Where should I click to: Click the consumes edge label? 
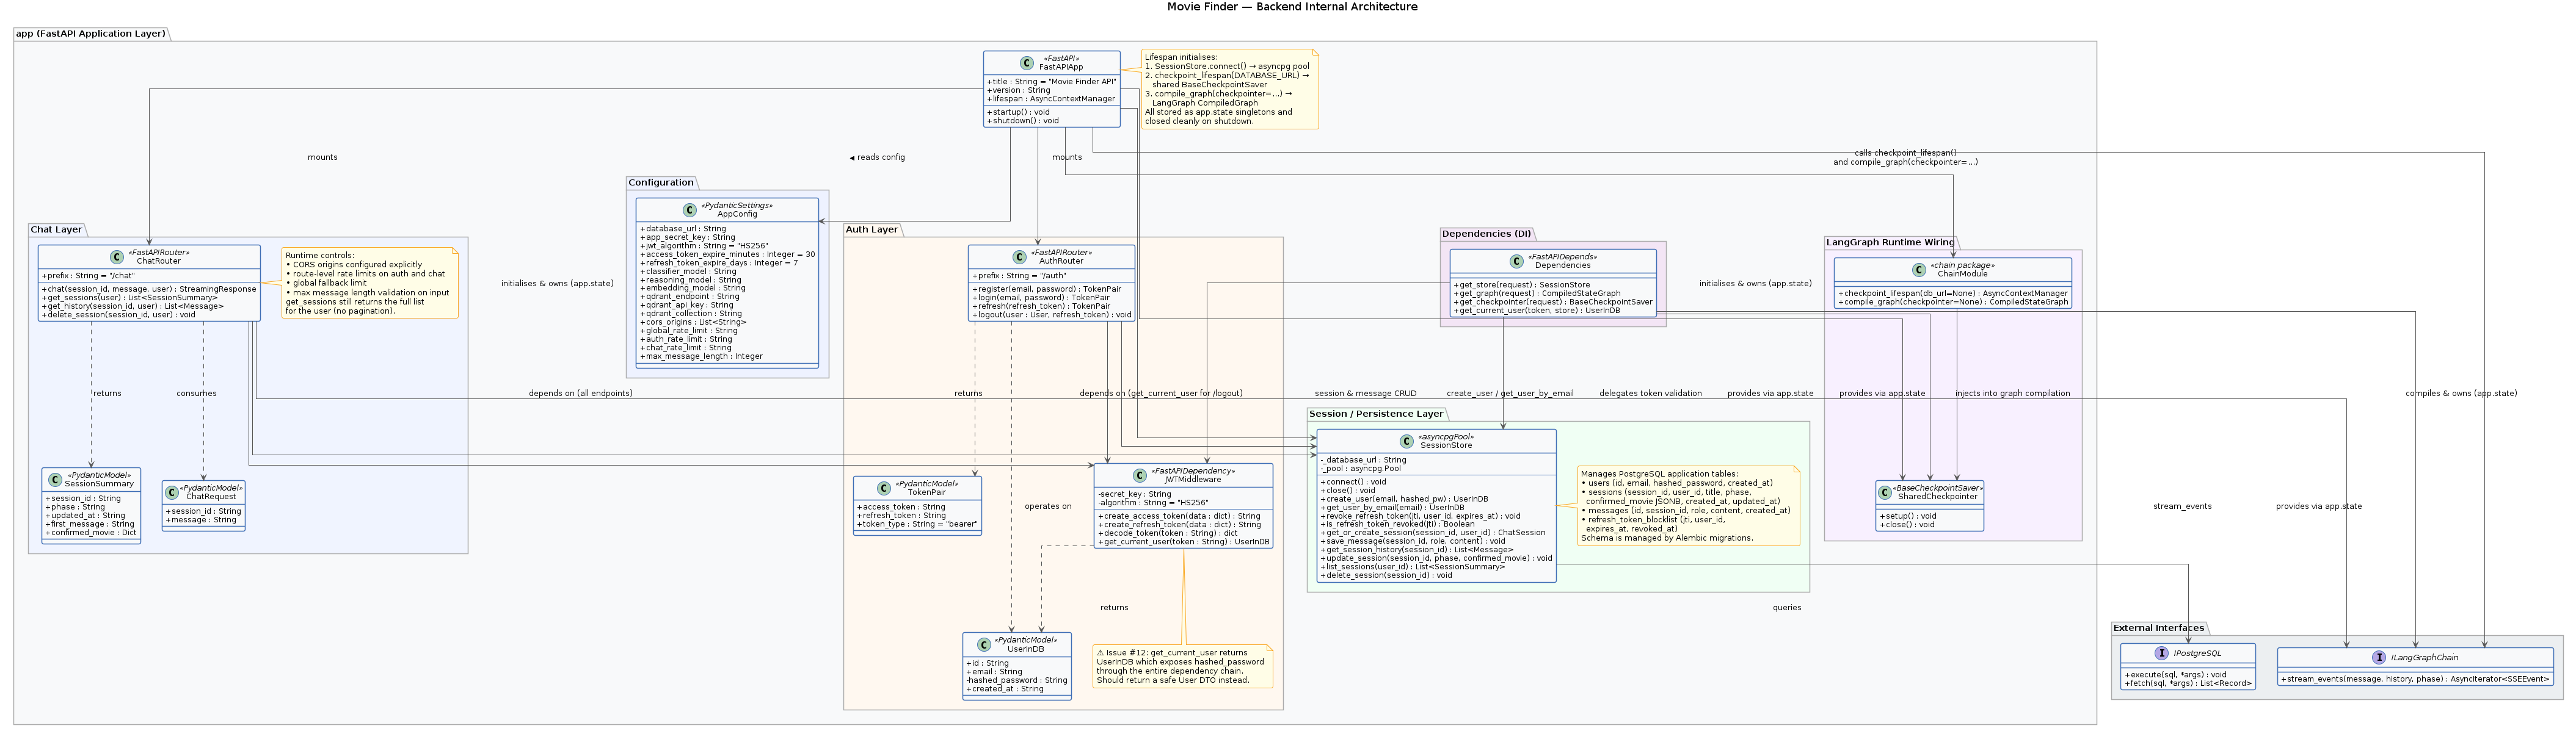pyautogui.click(x=196, y=394)
